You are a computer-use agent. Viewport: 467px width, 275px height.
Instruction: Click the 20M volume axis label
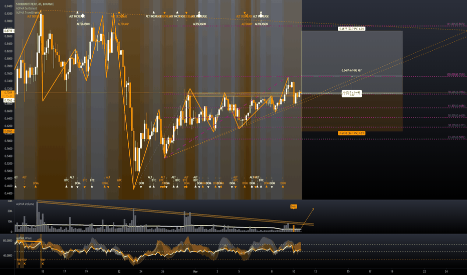pos(10,211)
